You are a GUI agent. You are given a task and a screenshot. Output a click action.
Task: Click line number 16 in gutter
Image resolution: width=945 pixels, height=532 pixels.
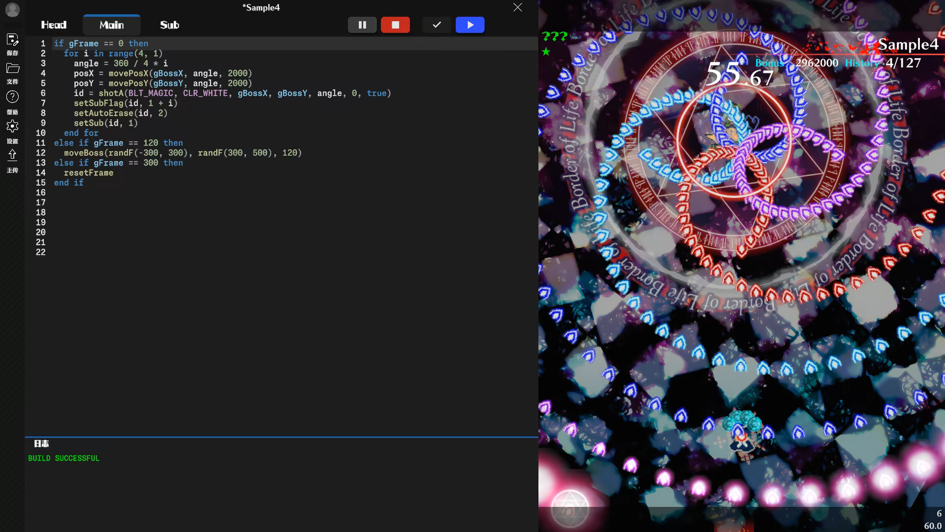click(40, 193)
